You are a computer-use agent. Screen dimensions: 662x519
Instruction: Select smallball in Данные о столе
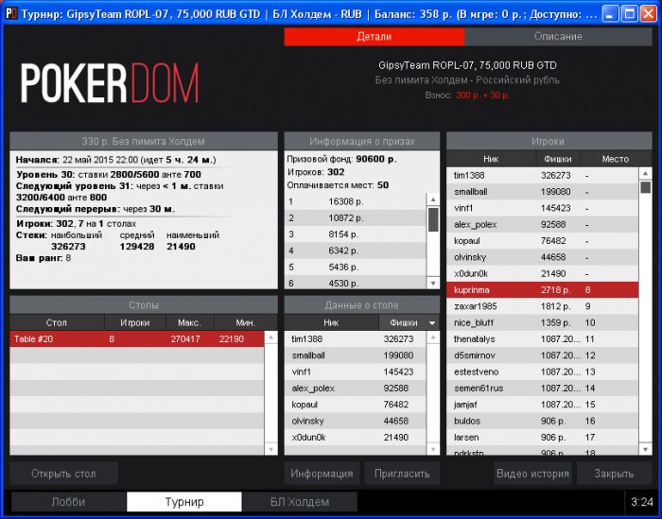pyautogui.click(x=356, y=355)
